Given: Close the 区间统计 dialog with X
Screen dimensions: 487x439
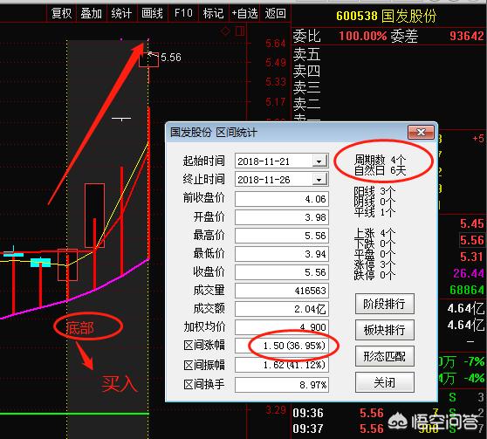Looking at the screenshot, I should point(421,133).
